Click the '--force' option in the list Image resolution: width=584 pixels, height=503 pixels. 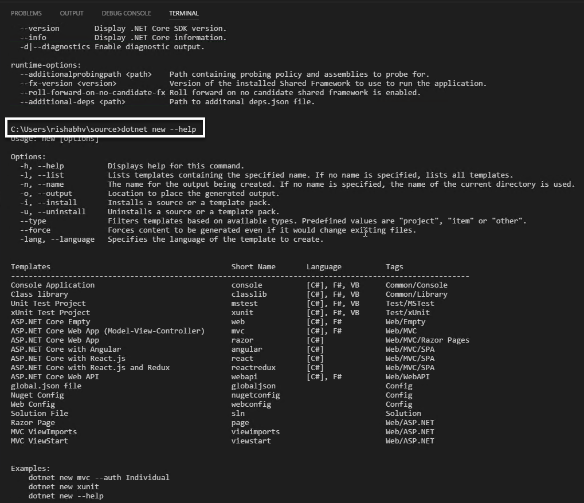pos(35,230)
